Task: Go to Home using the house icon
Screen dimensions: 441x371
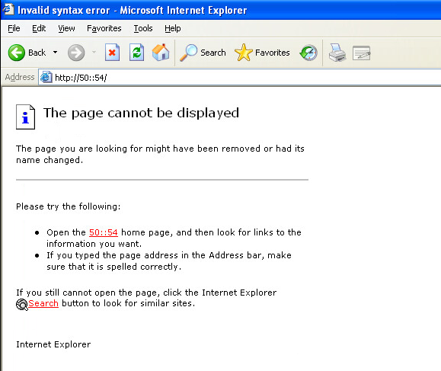Action: pyautogui.click(x=161, y=53)
